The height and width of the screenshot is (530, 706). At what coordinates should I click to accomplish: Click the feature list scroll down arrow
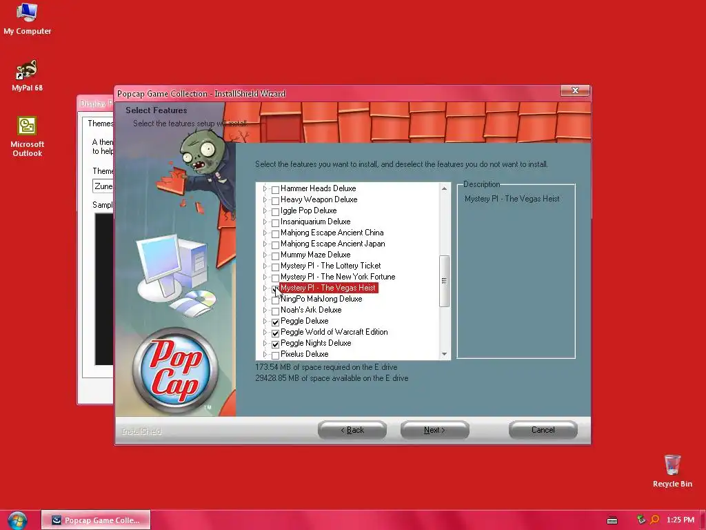[x=445, y=354]
